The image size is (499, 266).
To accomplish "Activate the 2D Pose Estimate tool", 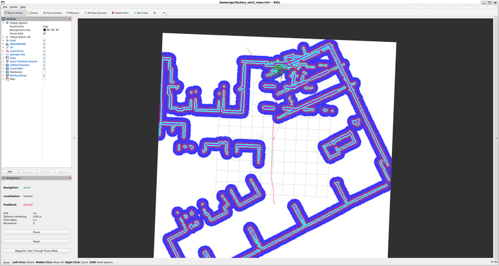I will point(95,13).
